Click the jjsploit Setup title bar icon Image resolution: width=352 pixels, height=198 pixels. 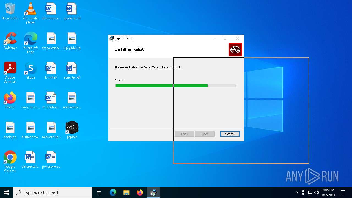pyautogui.click(x=111, y=38)
